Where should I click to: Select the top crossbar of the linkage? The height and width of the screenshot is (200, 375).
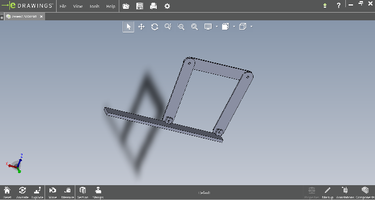tap(218, 68)
